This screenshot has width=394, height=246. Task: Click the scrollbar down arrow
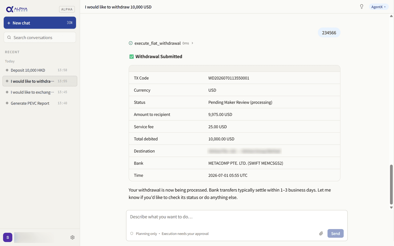tap(392, 208)
